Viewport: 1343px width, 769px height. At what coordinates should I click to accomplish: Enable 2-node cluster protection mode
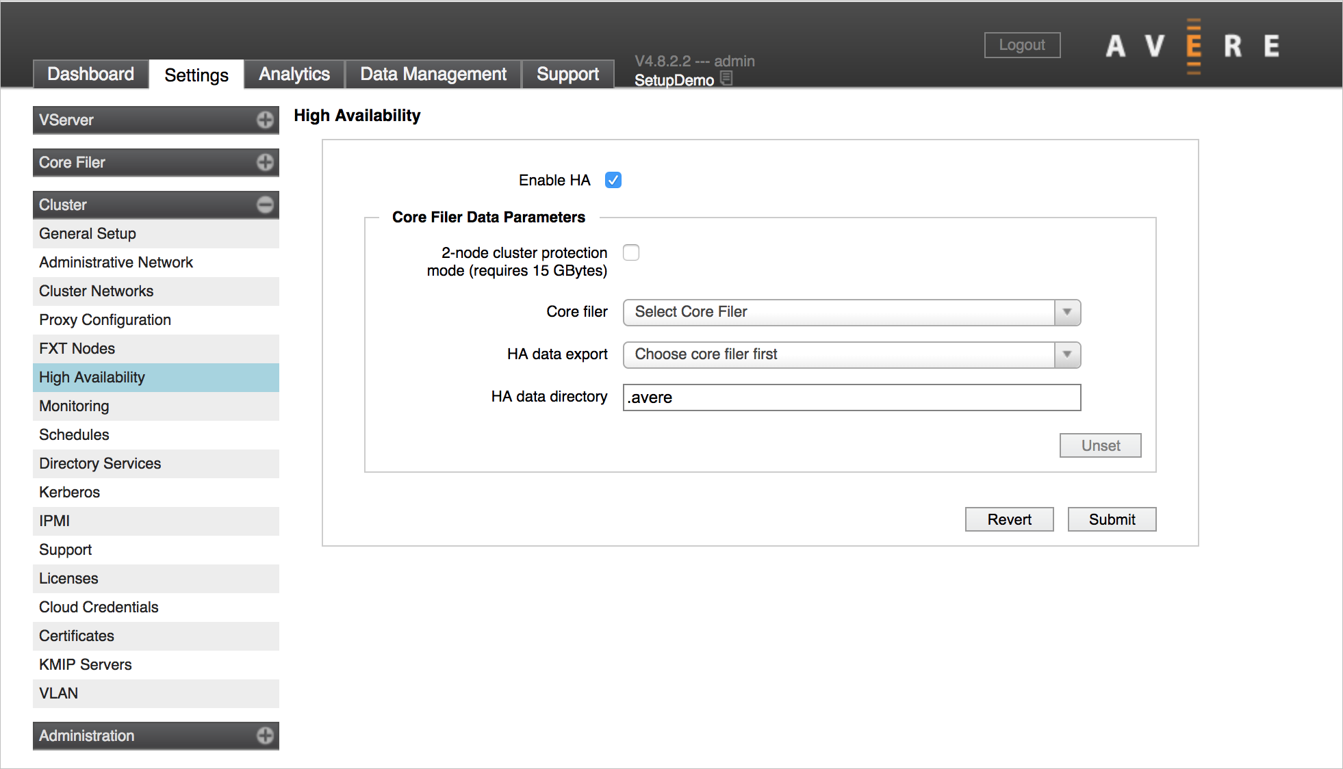632,252
